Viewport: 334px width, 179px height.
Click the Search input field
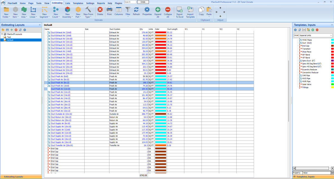(130, 2)
